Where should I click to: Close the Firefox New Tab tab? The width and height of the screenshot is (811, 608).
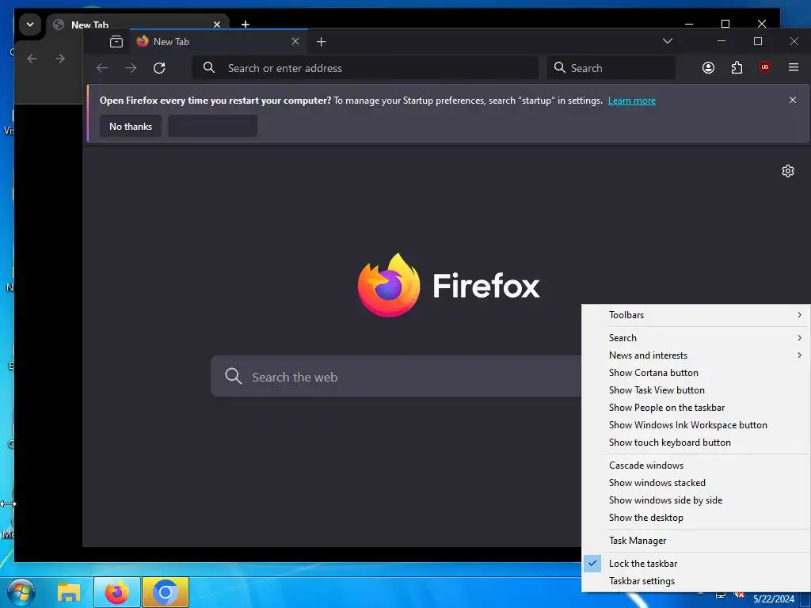pos(295,41)
